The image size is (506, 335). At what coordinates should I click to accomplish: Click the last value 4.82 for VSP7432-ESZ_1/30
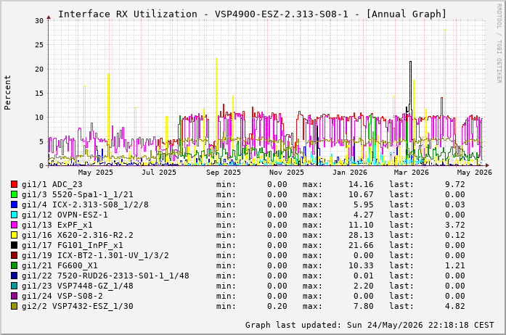pos(455,306)
